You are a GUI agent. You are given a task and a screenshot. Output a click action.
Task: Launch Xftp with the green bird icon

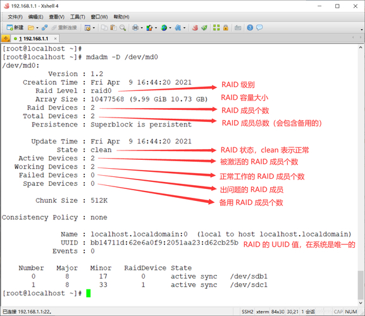(204, 28)
